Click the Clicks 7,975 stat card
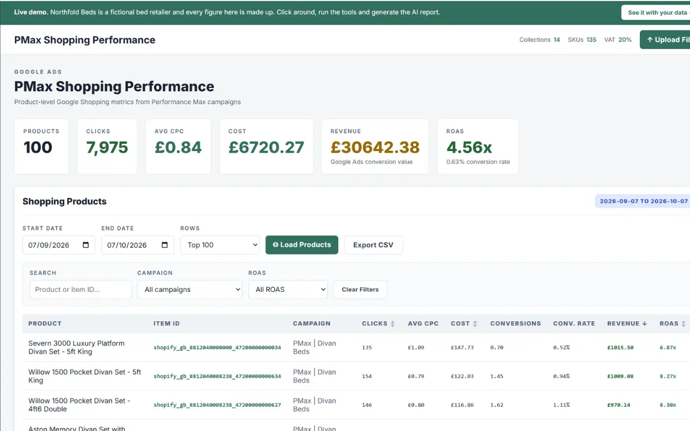The width and height of the screenshot is (690, 431). 107,147
